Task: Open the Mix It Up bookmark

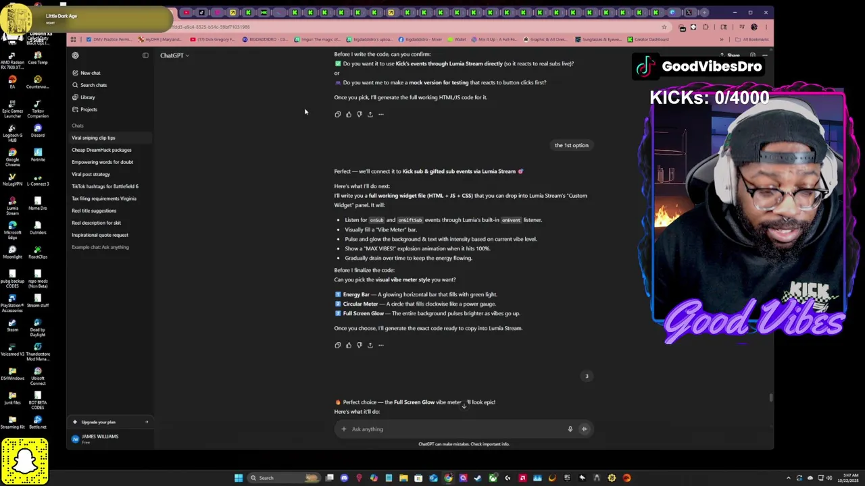Action: tap(495, 39)
